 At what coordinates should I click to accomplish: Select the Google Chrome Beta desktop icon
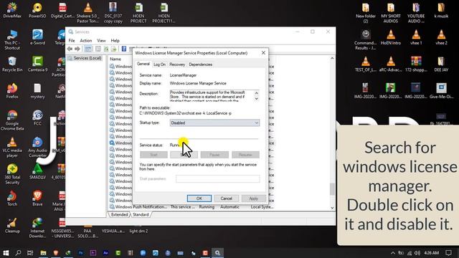coord(12,120)
